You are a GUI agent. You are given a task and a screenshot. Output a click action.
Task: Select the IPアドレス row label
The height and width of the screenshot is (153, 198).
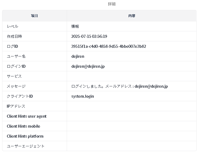[16, 106]
